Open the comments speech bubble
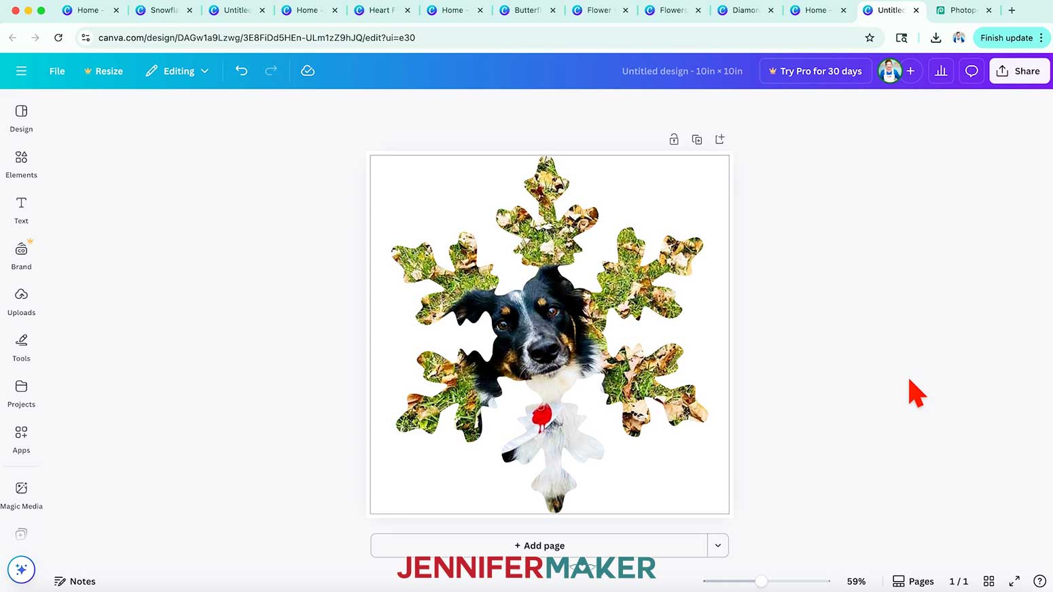Viewport: 1053px width, 592px height. pyautogui.click(x=971, y=71)
